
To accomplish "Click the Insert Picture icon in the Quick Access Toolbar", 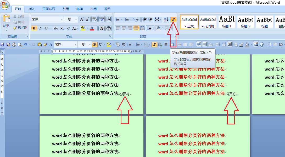I will (256, 44).
